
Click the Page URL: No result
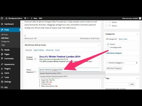[x=46, y=82]
